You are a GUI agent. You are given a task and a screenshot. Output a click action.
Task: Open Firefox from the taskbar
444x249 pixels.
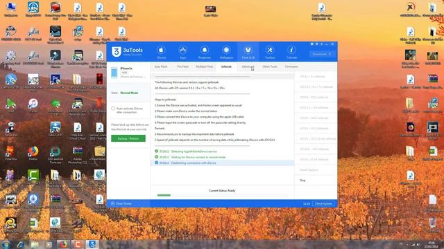point(63,244)
